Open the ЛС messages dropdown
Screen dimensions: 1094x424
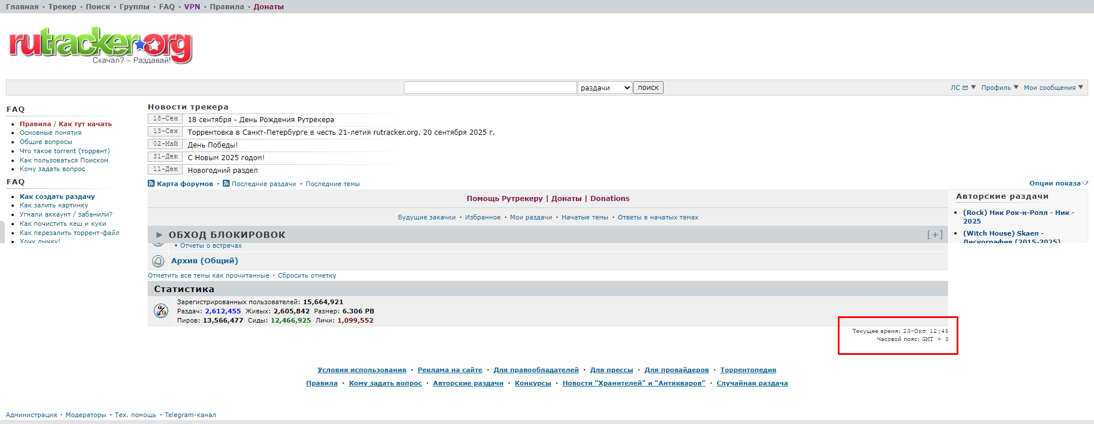pos(963,88)
